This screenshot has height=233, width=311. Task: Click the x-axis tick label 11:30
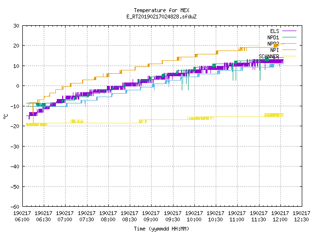[259, 219]
